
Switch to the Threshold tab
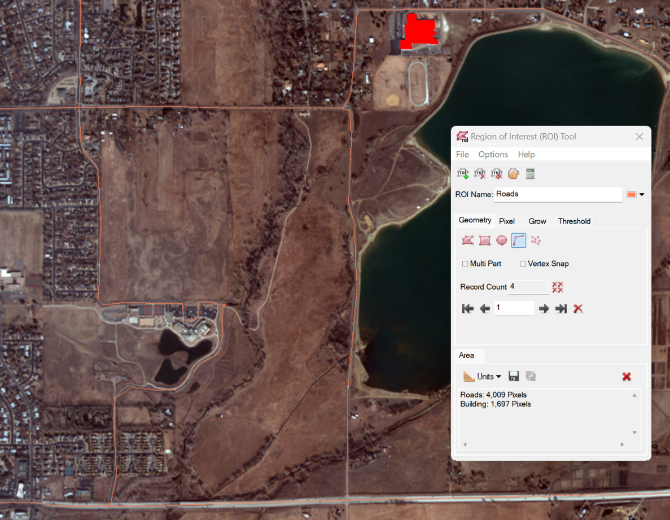coord(574,221)
